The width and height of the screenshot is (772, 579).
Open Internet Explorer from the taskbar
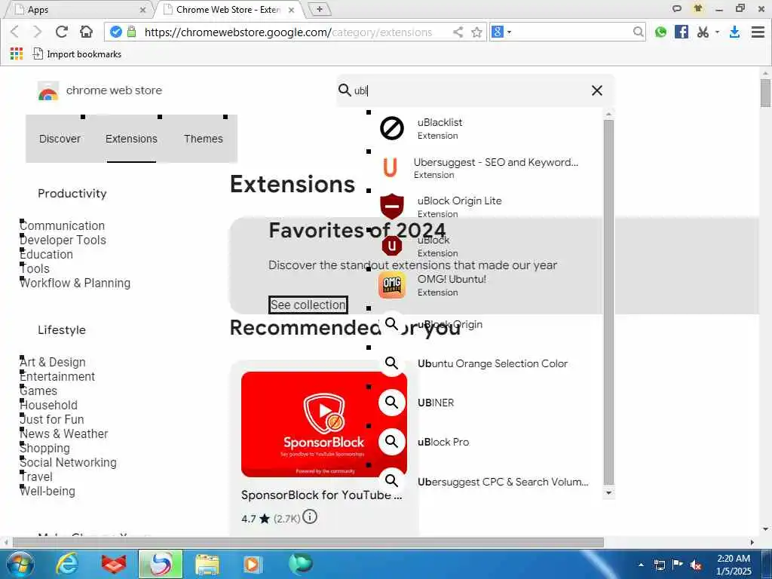pyautogui.click(x=67, y=564)
